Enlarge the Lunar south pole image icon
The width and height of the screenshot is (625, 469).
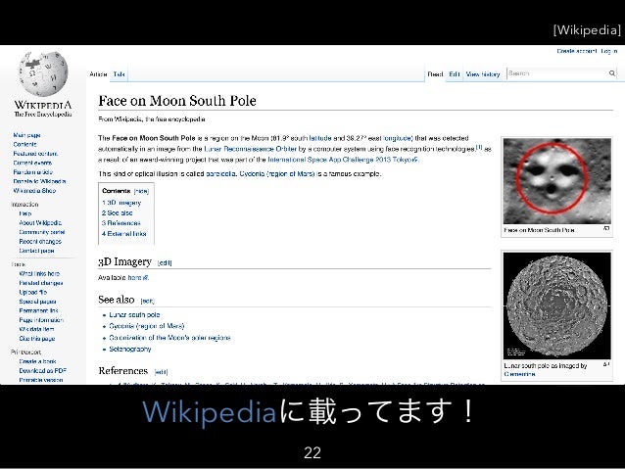(606, 364)
